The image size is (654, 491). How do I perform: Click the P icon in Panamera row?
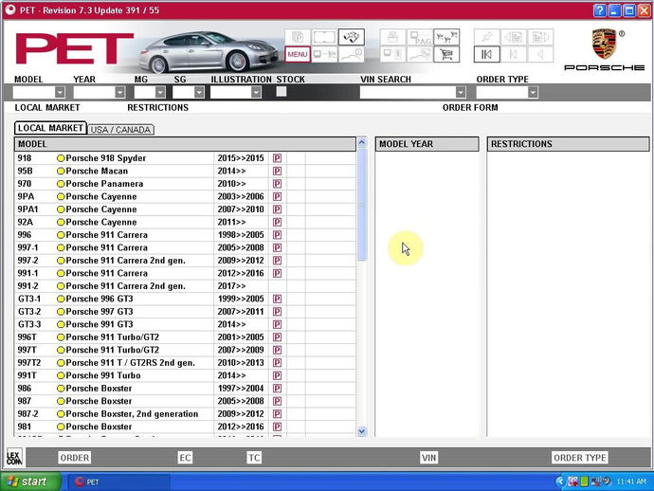click(277, 184)
